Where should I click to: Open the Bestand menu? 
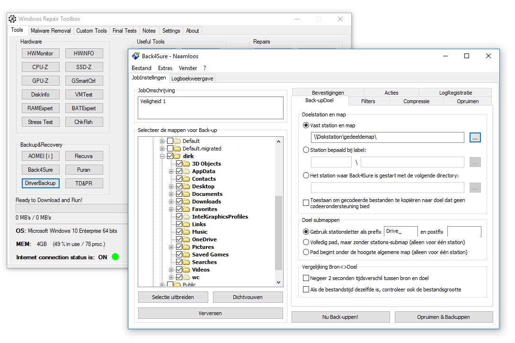[x=141, y=68]
